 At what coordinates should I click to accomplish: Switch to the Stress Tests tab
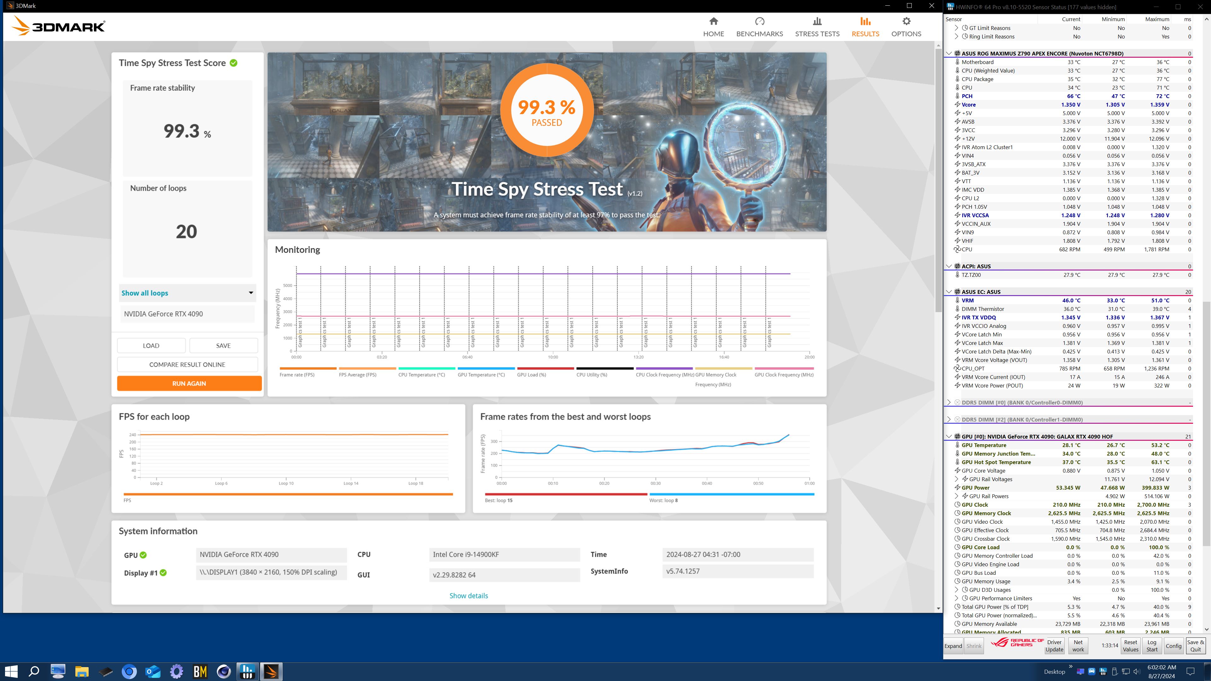(817, 27)
